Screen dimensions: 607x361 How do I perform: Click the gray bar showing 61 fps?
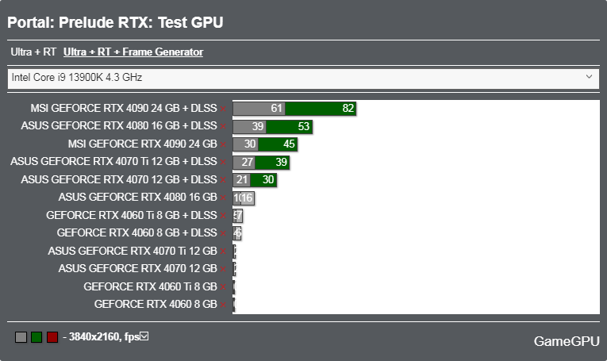click(259, 109)
